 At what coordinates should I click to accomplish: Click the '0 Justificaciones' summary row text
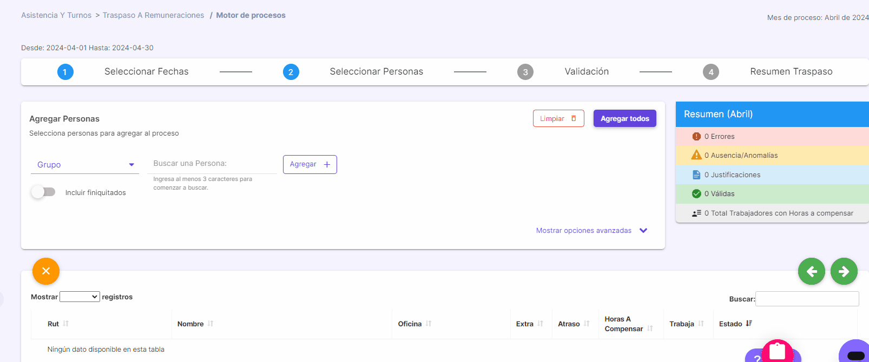coord(733,175)
